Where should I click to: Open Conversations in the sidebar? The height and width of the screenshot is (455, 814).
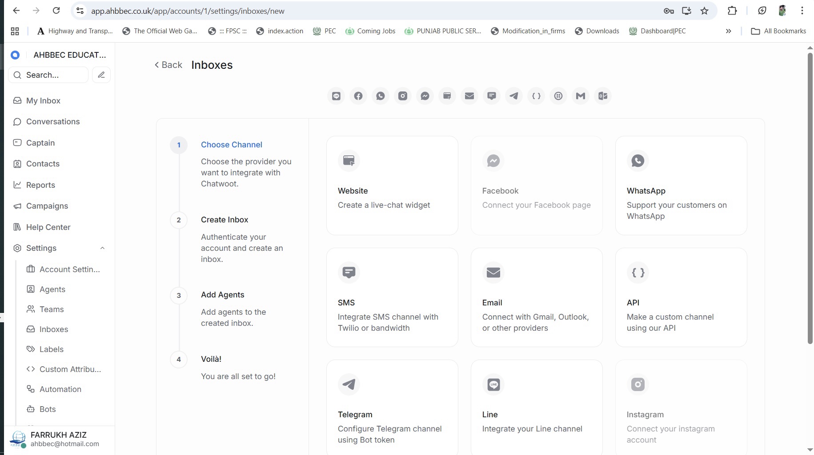click(53, 122)
